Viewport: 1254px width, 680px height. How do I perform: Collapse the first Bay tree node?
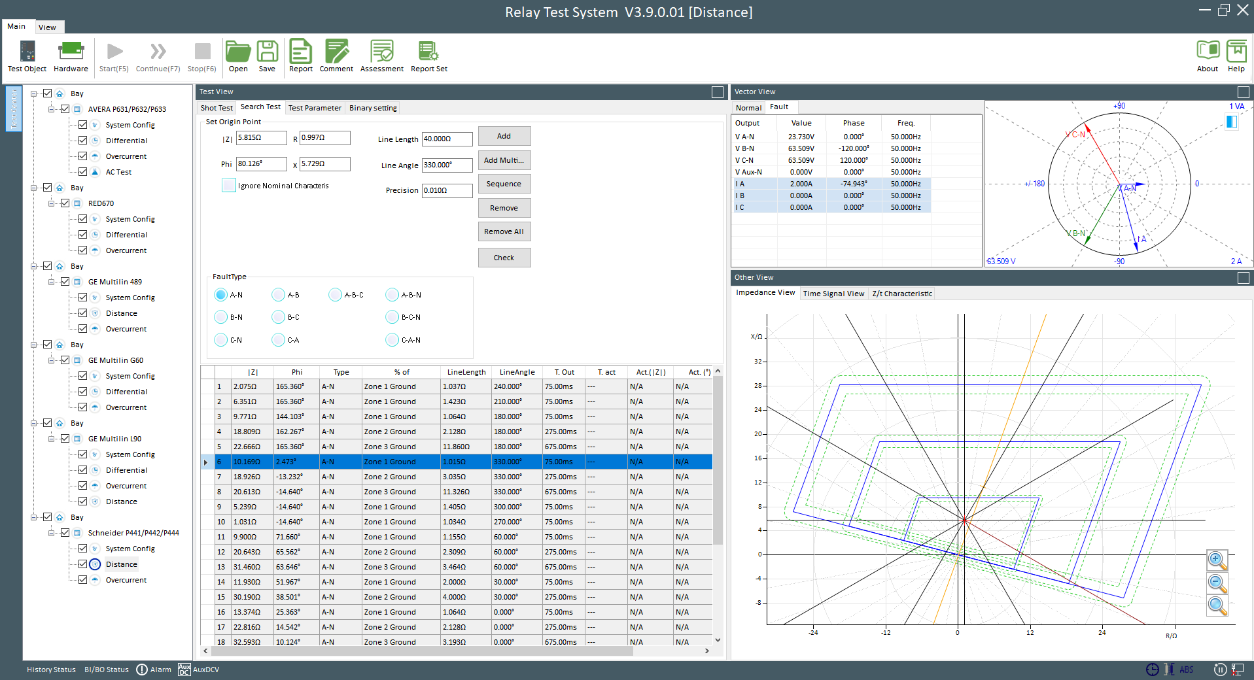click(34, 93)
